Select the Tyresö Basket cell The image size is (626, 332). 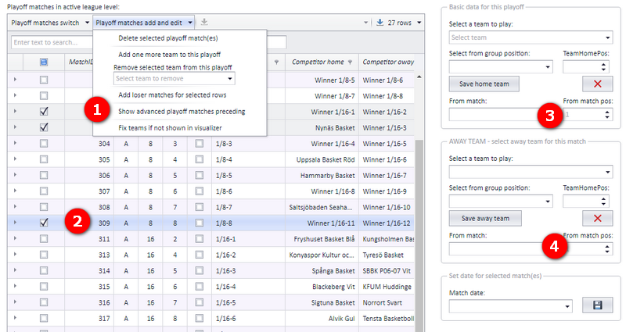[387, 255]
